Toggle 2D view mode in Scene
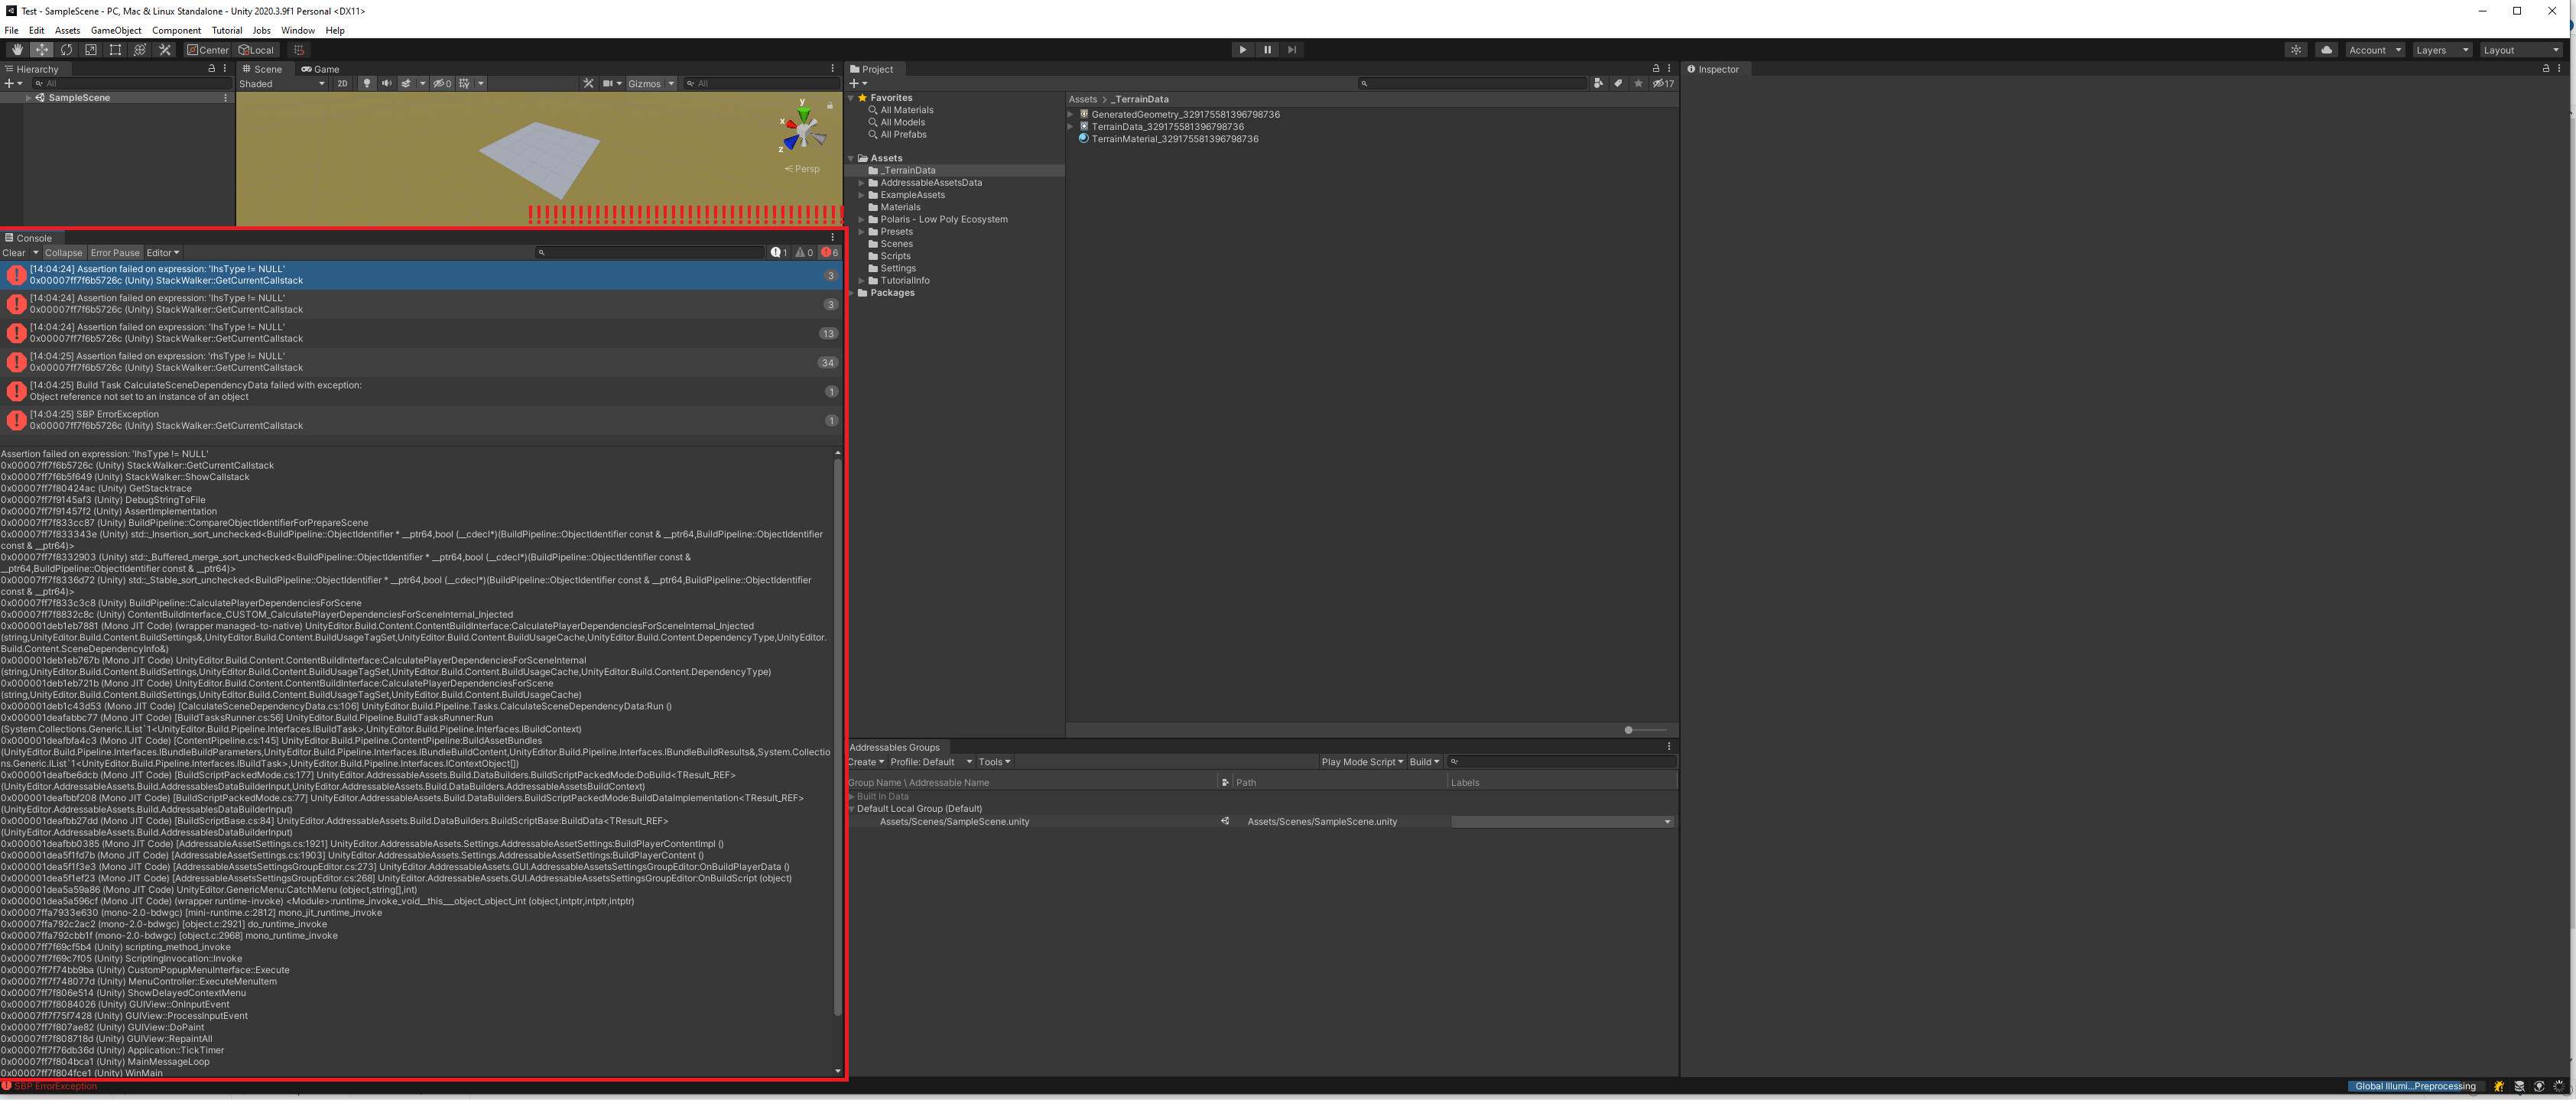 (x=342, y=84)
